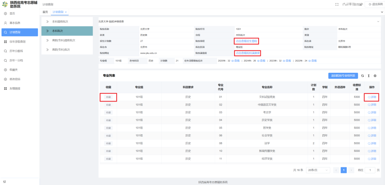385x185 pixels.
Task: View the 2022年 lowest rank via 查看
Action: click(x=312, y=61)
